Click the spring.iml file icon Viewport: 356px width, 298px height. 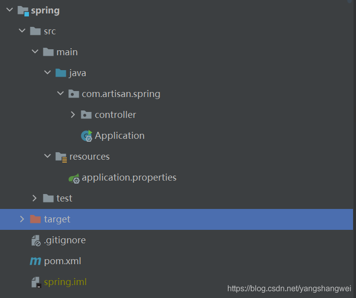35,282
